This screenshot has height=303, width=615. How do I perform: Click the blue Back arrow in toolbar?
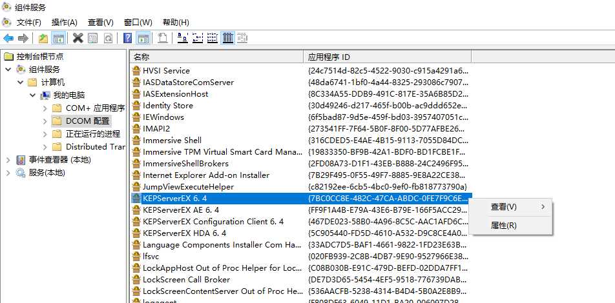pyautogui.click(x=8, y=38)
